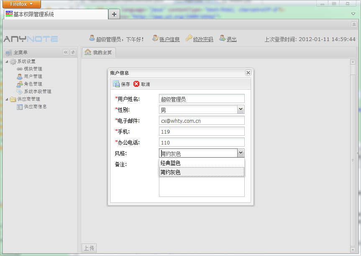Collapse the 供应商管理 tree node

(7, 99)
